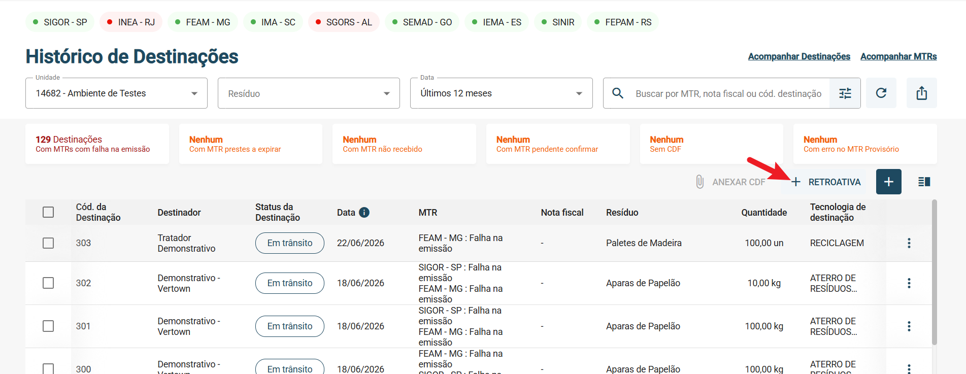Click the SGORS - AL status chip
The image size is (966, 374).
pos(344,22)
